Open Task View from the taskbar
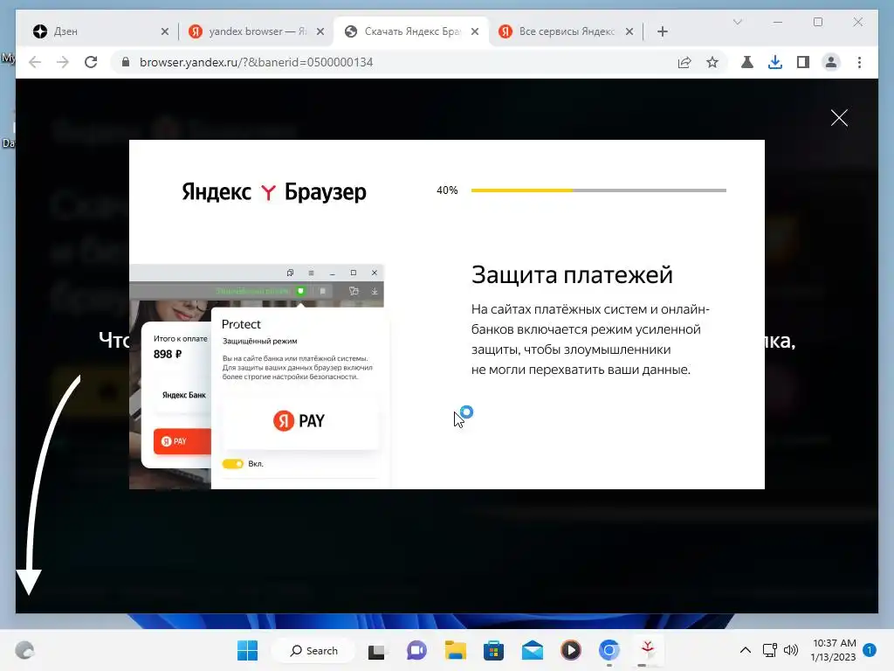This screenshot has height=671, width=894. point(376,651)
